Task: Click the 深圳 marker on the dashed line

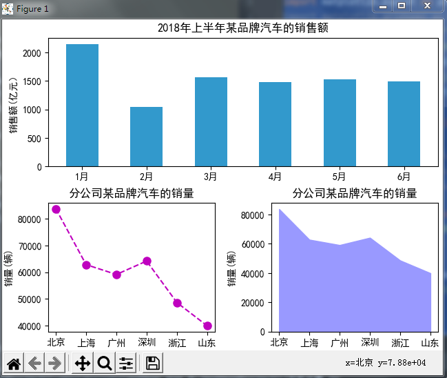Action: [x=147, y=261]
